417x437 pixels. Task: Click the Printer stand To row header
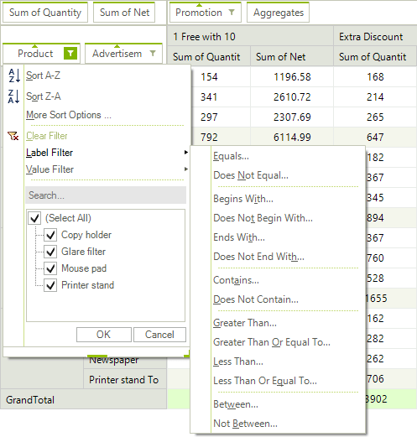point(125,379)
